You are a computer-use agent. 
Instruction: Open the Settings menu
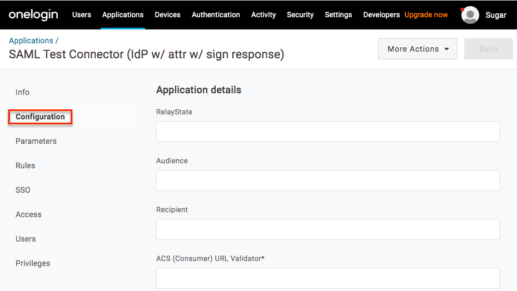(x=339, y=15)
